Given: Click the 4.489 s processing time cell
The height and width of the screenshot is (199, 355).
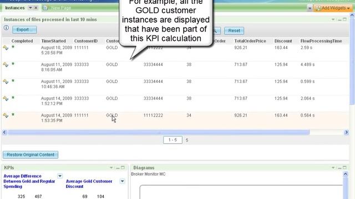Looking at the screenshot, I should [x=307, y=65].
